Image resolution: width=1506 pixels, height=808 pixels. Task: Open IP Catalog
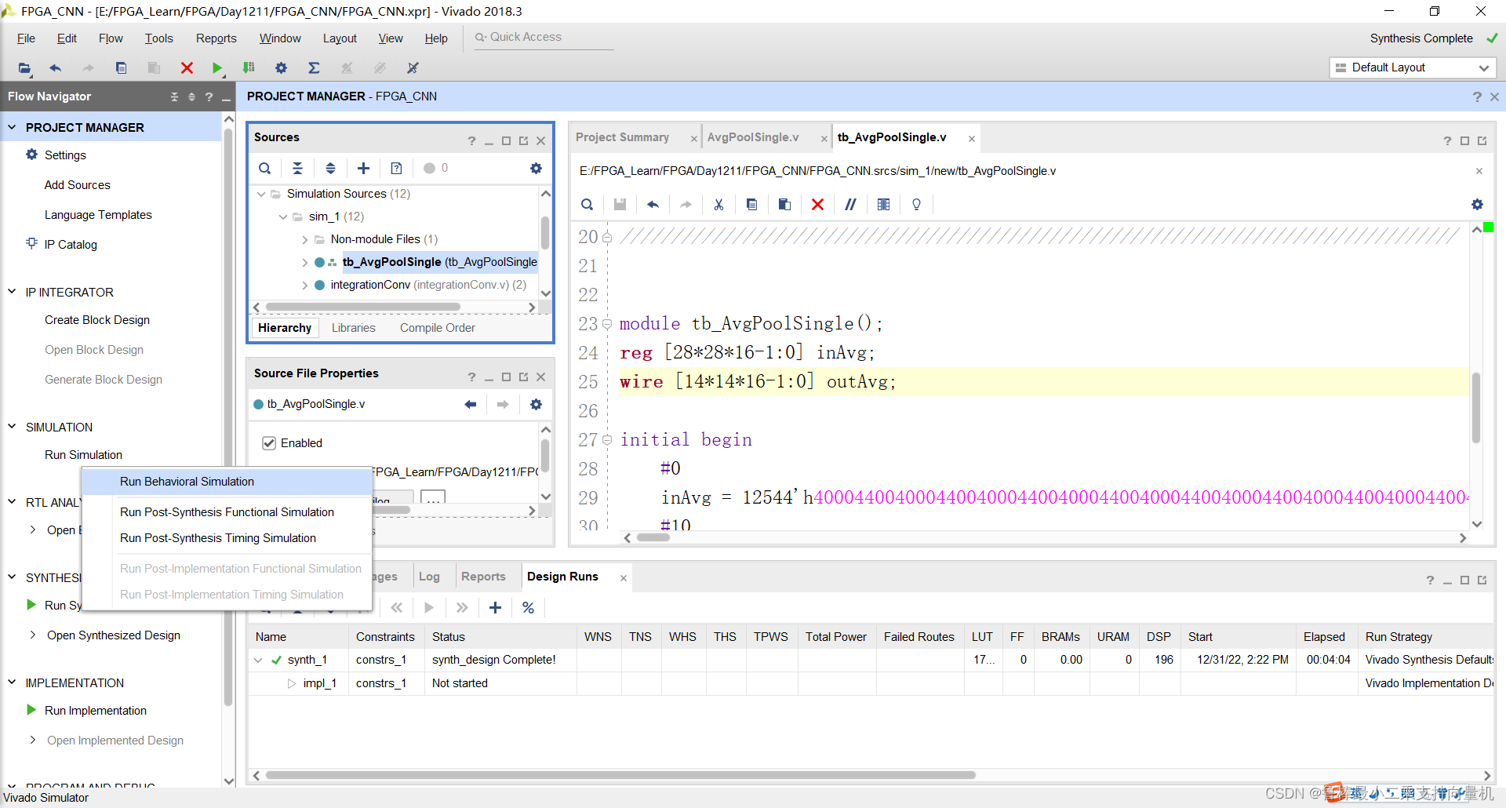[71, 245]
